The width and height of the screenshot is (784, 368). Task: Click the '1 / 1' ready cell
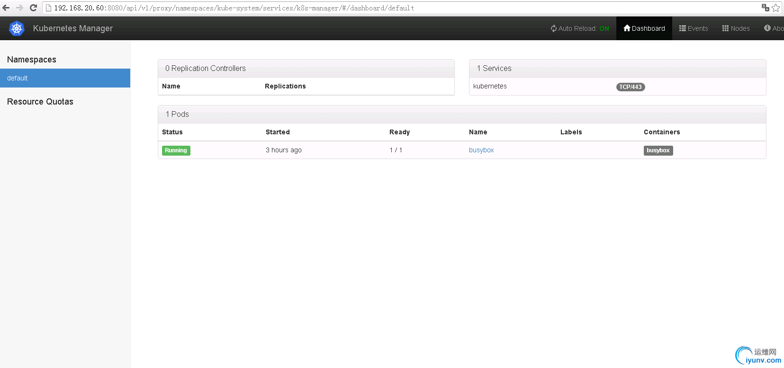pyautogui.click(x=396, y=150)
